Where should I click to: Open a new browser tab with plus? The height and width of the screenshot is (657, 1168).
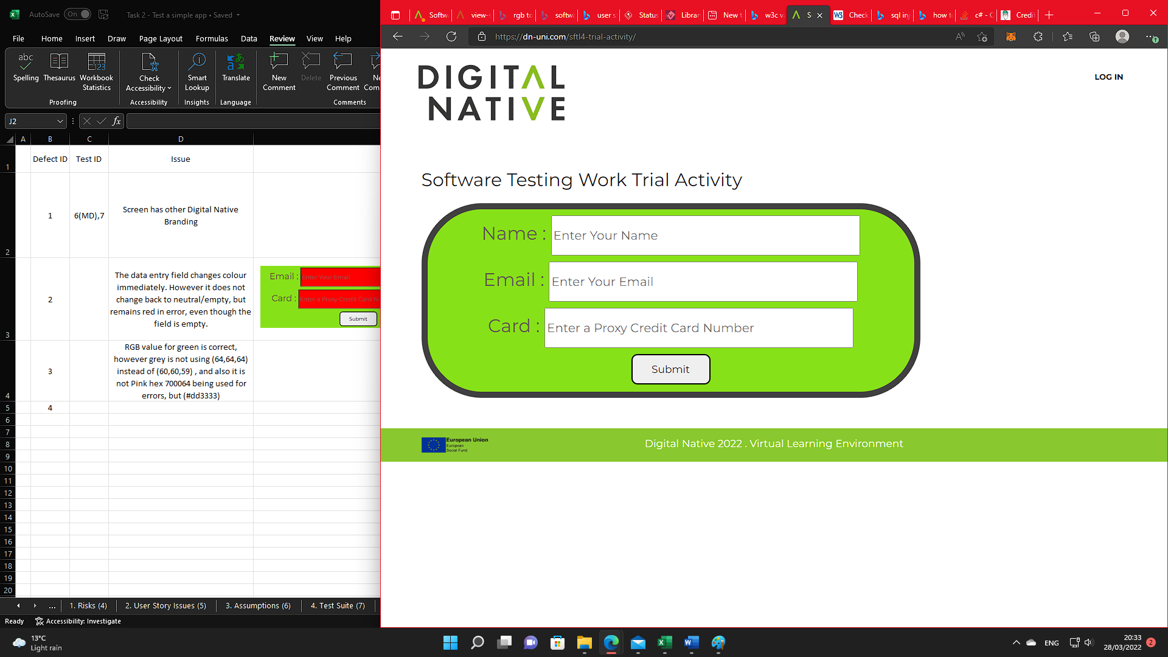(x=1049, y=15)
